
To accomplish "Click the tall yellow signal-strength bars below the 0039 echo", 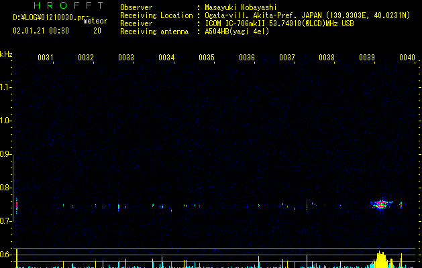I will (x=381, y=259).
